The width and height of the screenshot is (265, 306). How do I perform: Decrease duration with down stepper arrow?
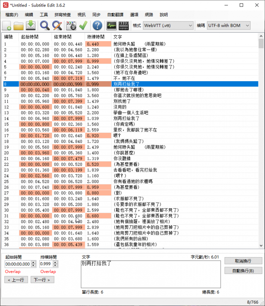(55, 266)
